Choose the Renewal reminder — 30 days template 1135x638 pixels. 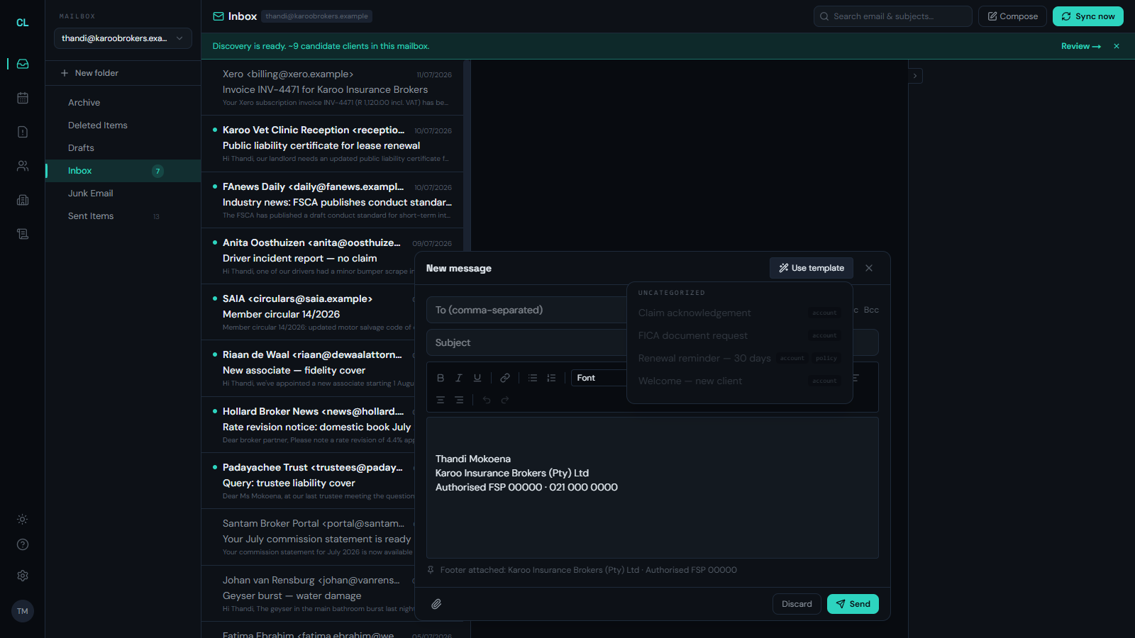[x=739, y=358]
